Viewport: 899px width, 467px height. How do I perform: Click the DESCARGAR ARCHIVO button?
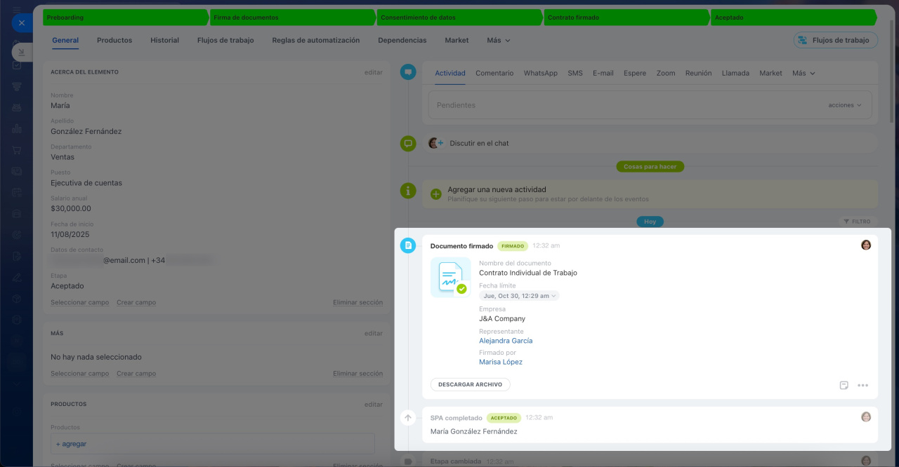(x=471, y=385)
